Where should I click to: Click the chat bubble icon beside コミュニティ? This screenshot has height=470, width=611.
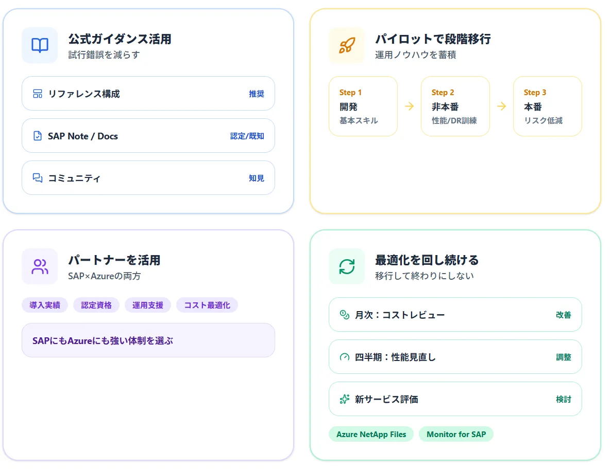[38, 177]
